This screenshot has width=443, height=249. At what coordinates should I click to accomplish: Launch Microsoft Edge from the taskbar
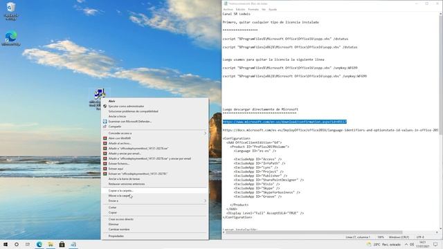39,244
